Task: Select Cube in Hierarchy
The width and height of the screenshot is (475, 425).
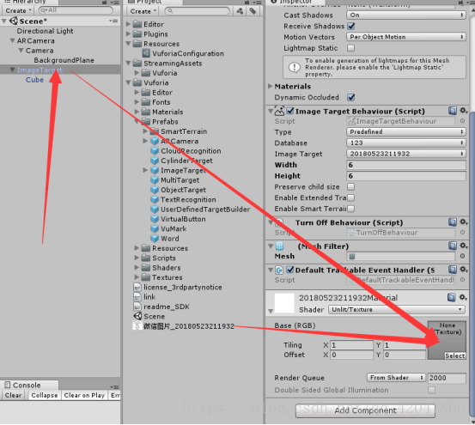Action: coord(34,80)
